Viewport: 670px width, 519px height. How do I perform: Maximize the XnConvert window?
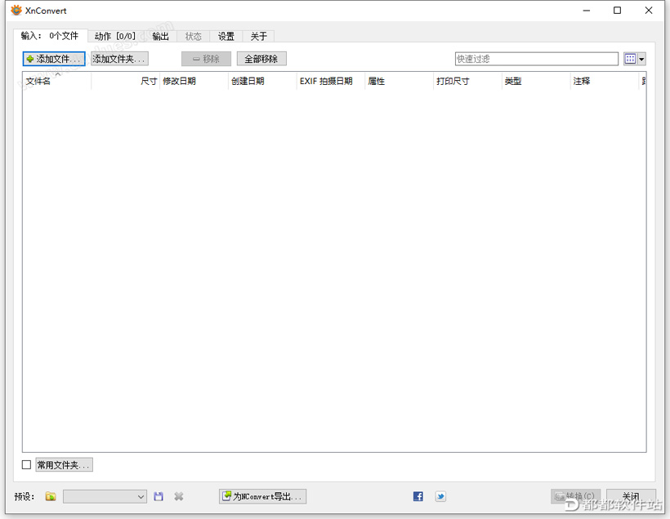[x=617, y=11]
